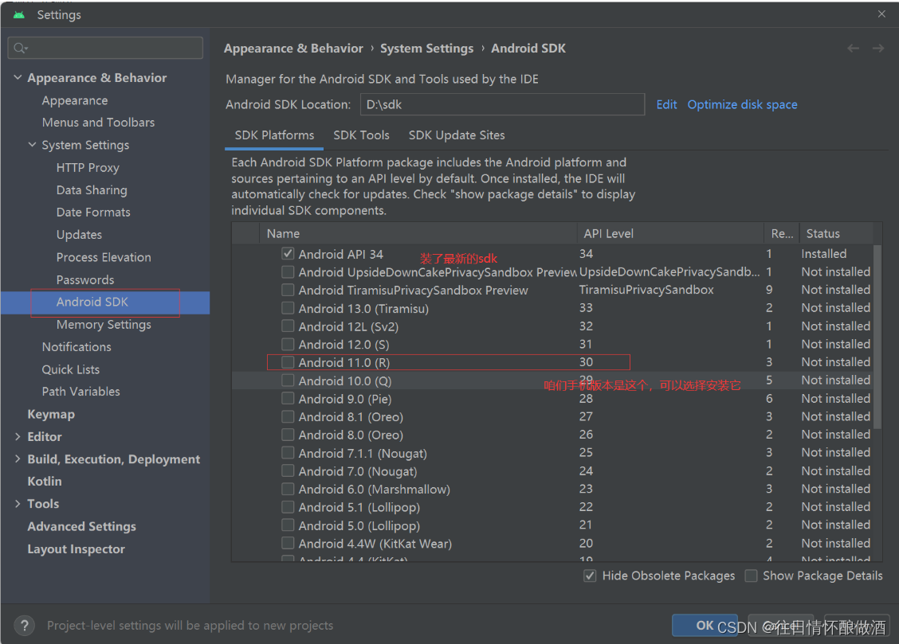Check Android TiramisuPrivacySandbox Preview checkbox
Viewport: 899px width, 644px height.
pyautogui.click(x=288, y=290)
